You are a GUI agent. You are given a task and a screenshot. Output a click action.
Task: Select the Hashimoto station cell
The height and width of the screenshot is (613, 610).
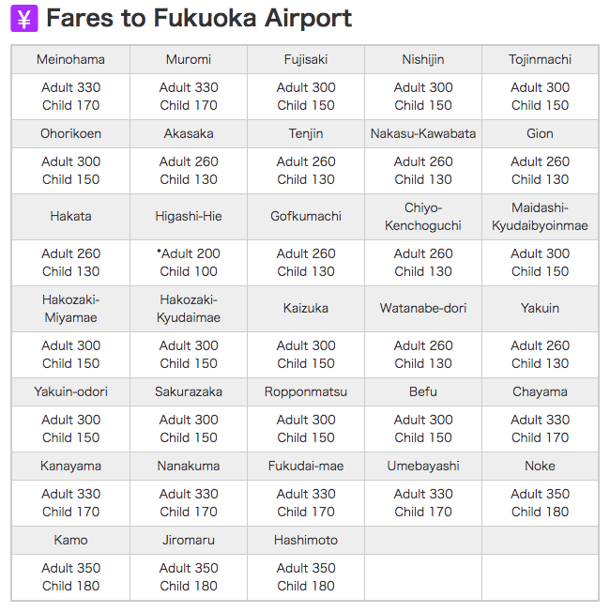point(306,540)
